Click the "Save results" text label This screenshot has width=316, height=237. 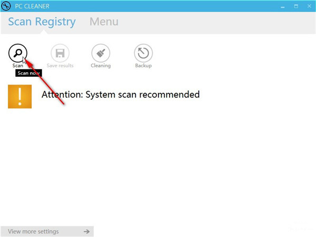[x=60, y=66]
